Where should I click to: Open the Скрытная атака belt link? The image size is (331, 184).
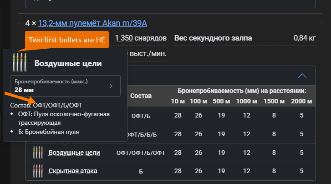point(72,171)
